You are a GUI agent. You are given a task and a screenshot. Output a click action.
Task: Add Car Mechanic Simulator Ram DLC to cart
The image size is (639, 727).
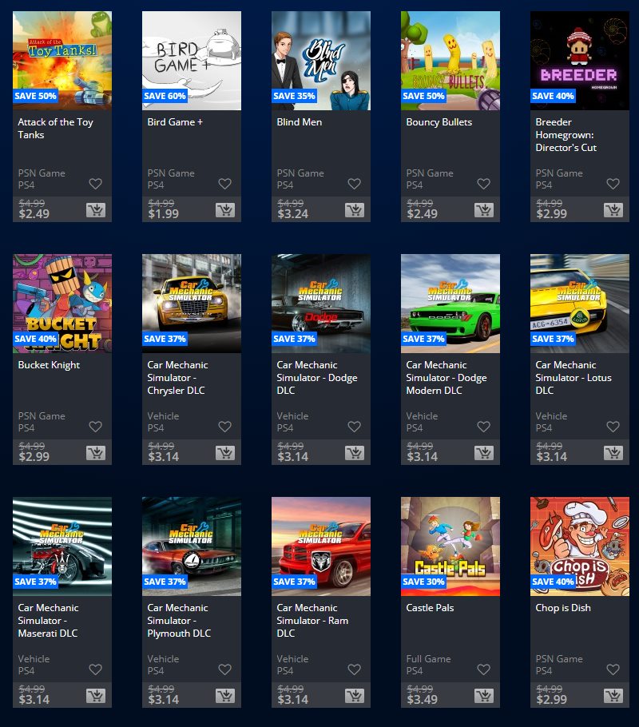(x=355, y=696)
